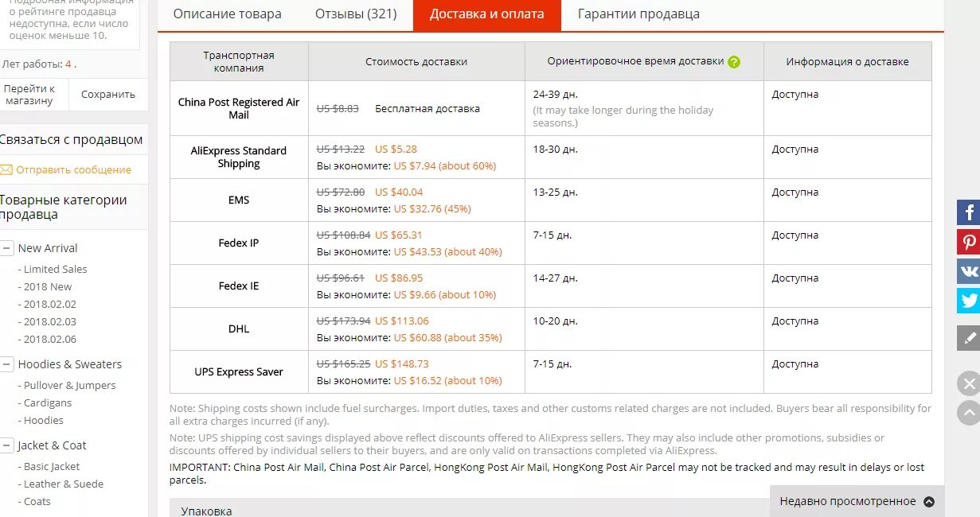Switch to Отзывы (321) tab
The width and height of the screenshot is (980, 517).
[x=356, y=14]
